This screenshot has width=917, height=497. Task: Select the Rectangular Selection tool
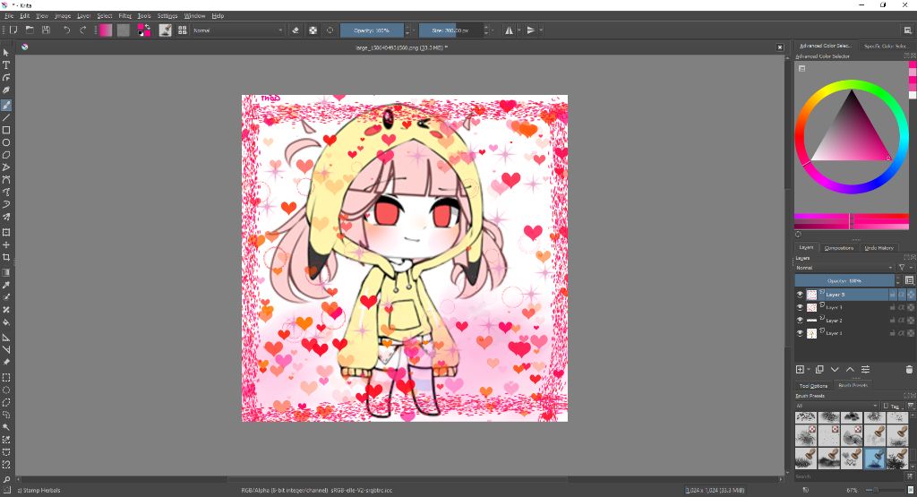6,378
